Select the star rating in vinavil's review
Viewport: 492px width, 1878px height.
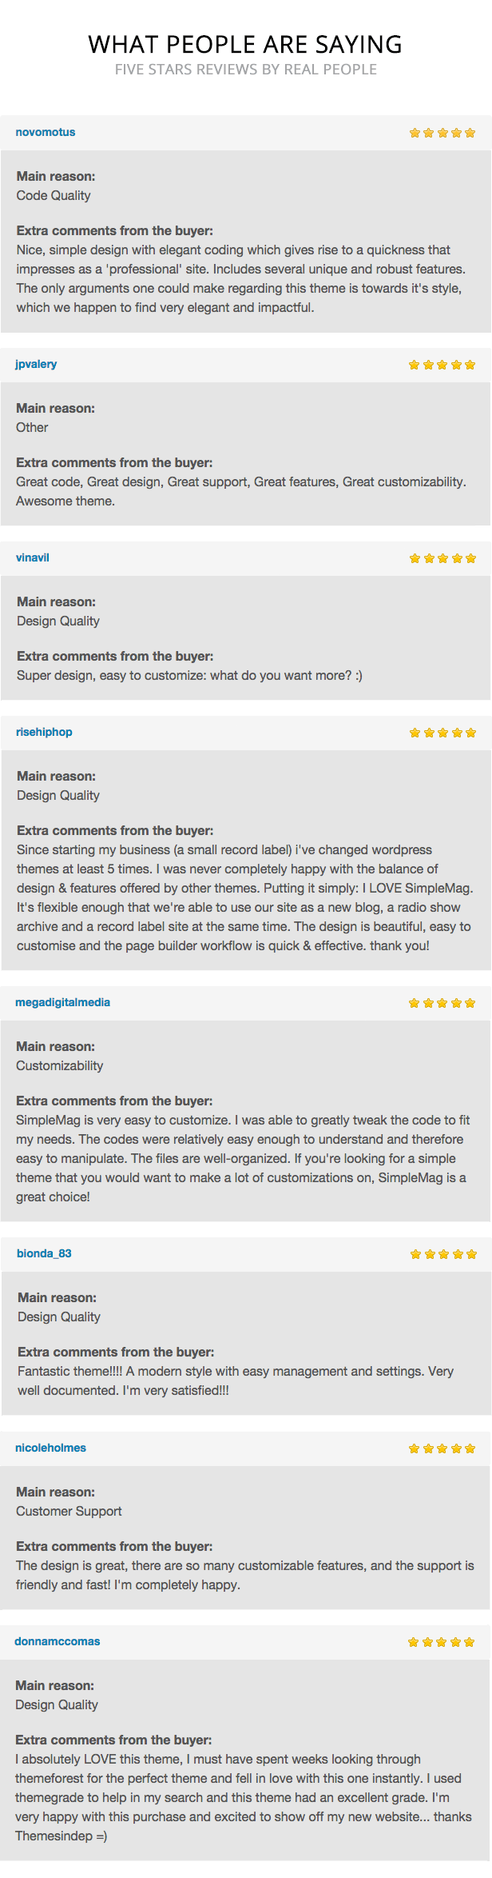(442, 559)
